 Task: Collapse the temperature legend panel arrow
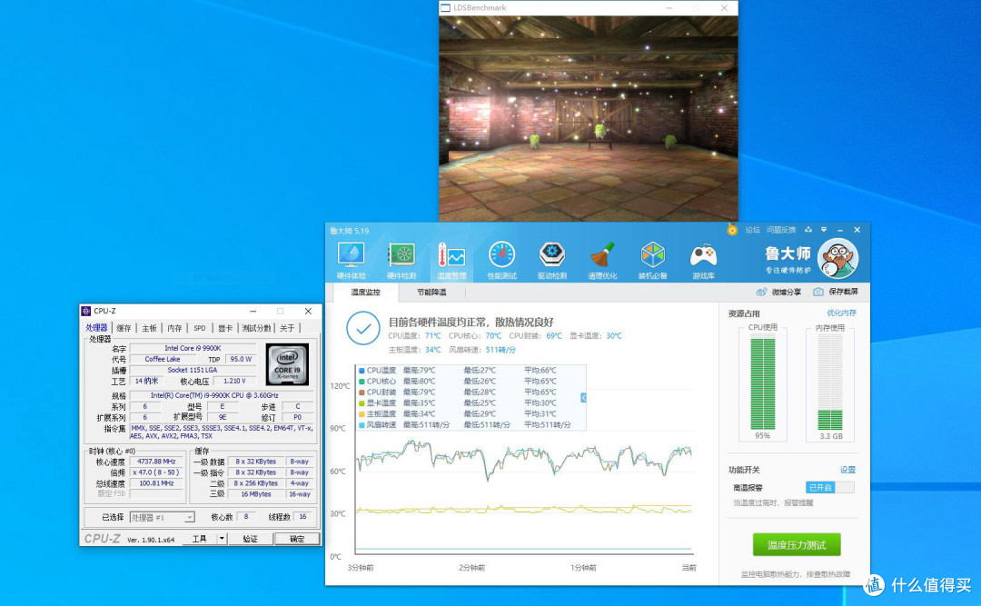583,398
